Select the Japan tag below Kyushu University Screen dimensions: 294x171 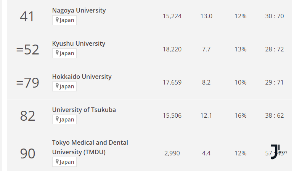tap(64, 53)
